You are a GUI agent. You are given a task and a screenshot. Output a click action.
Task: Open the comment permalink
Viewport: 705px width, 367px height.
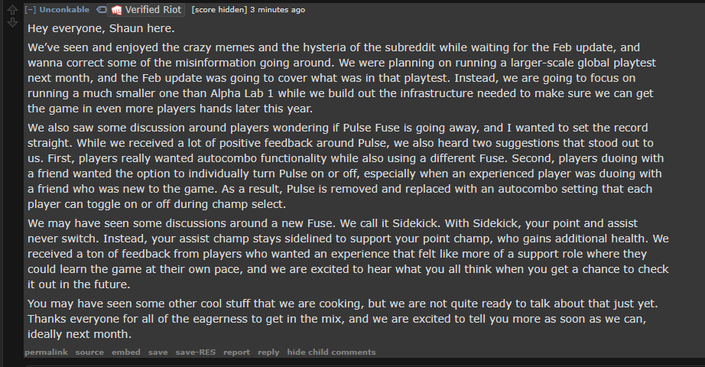coord(47,352)
